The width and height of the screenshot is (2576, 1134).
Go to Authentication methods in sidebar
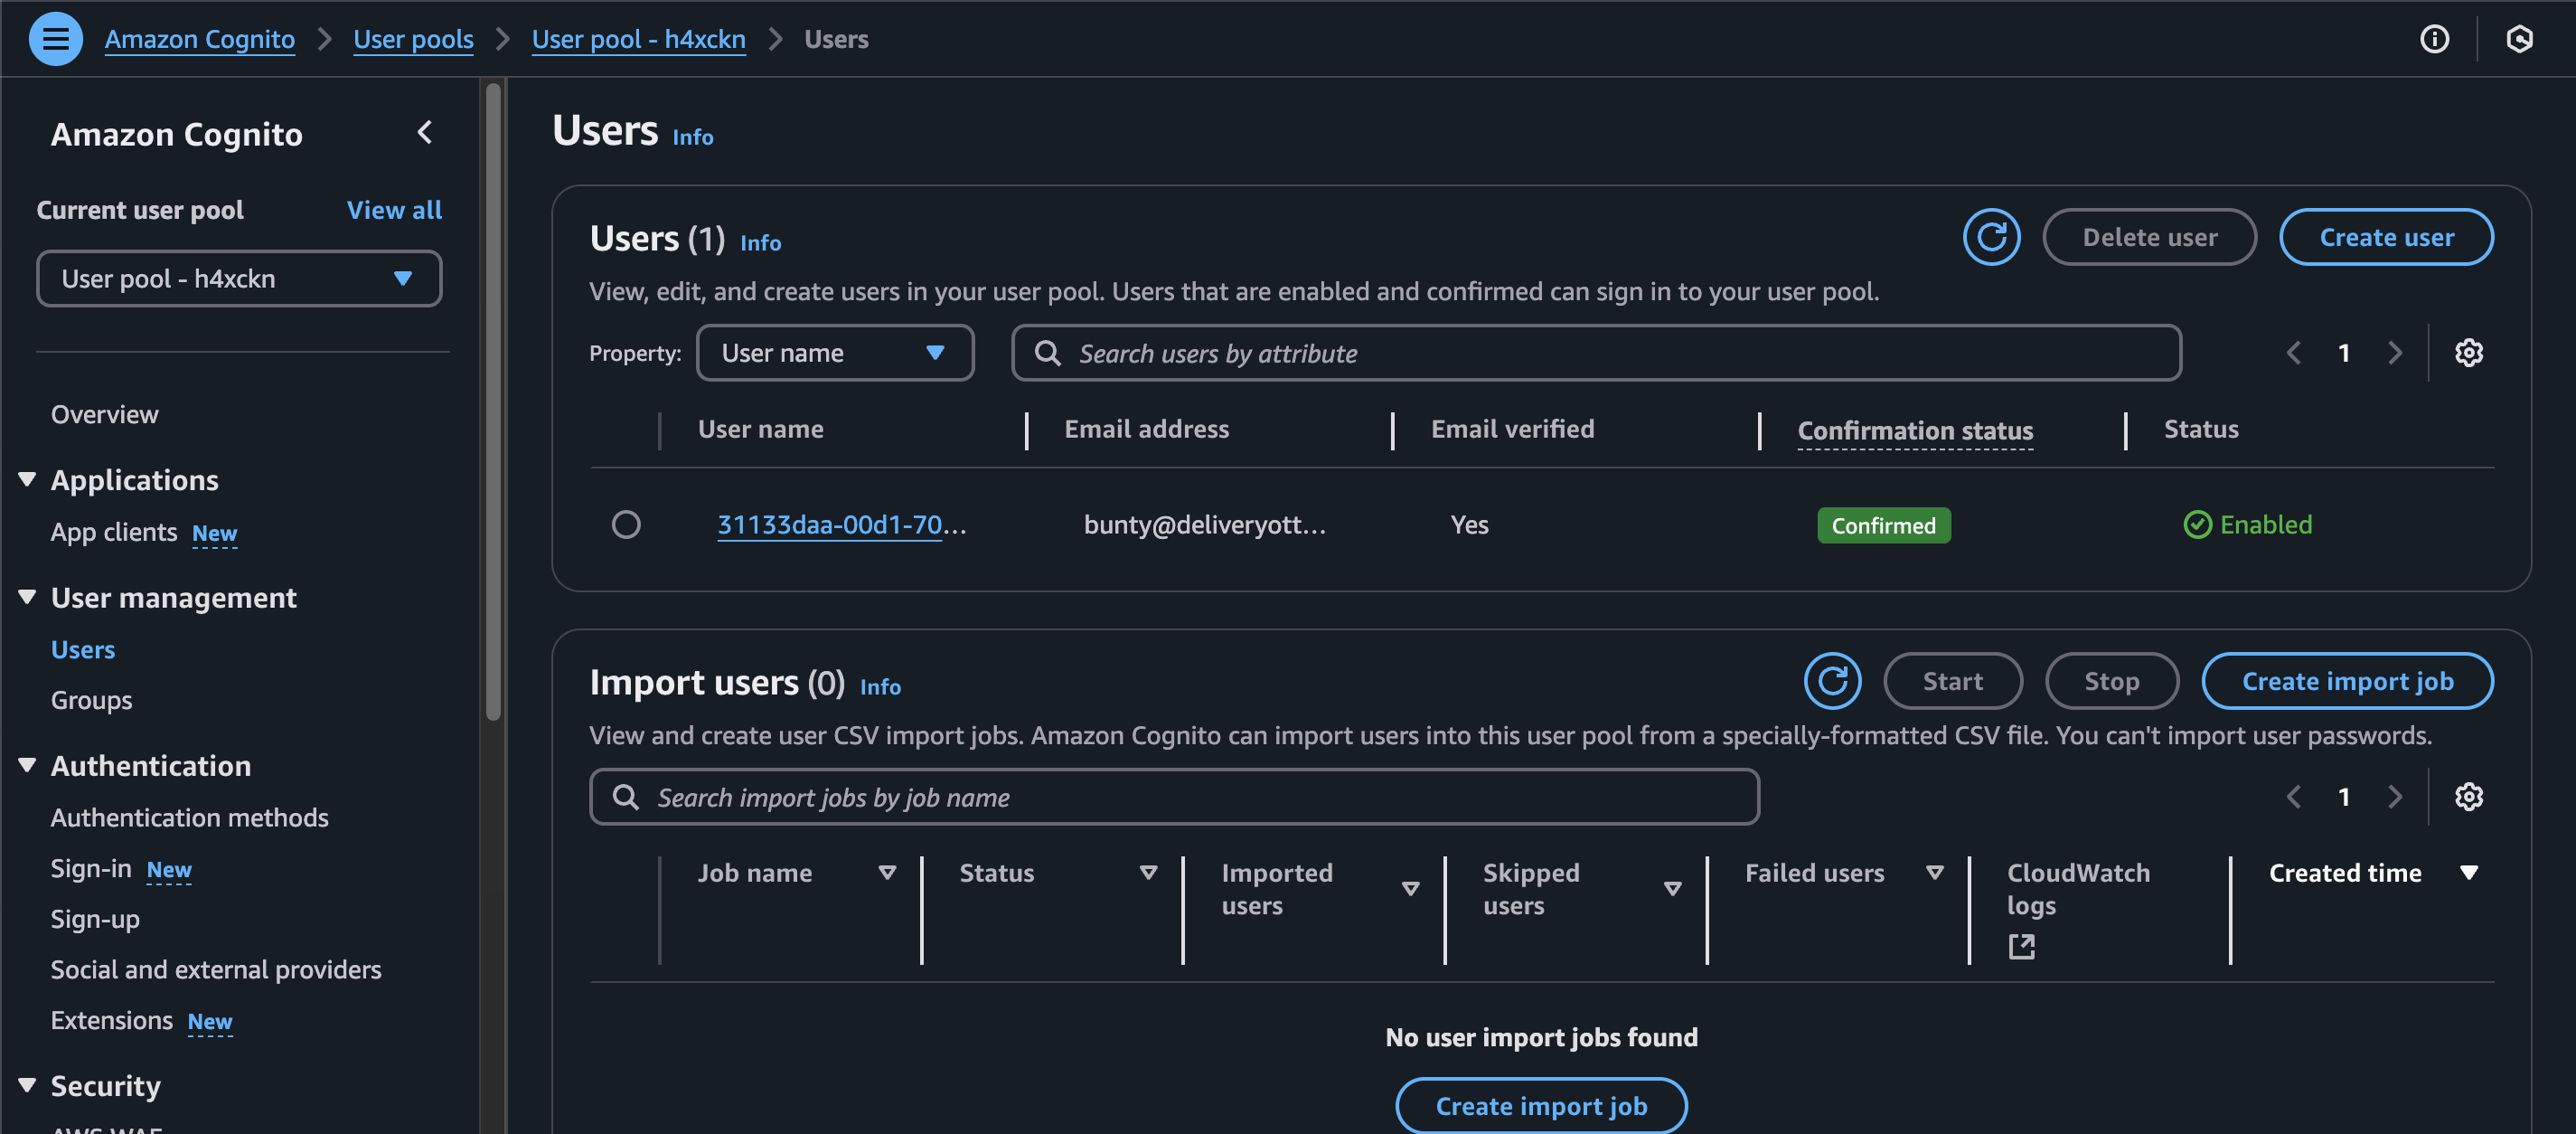[x=189, y=817]
